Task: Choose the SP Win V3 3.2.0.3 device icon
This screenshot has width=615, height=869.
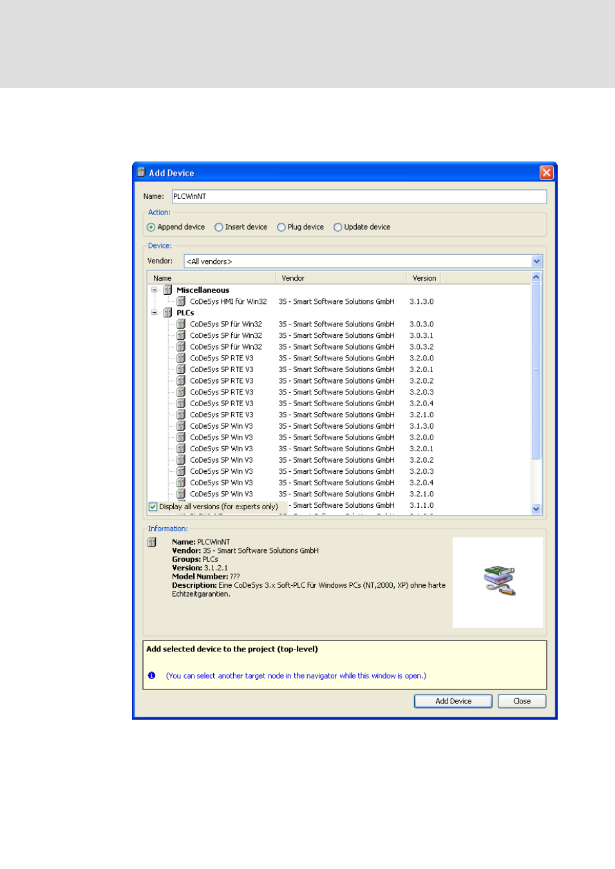Action: (x=181, y=471)
